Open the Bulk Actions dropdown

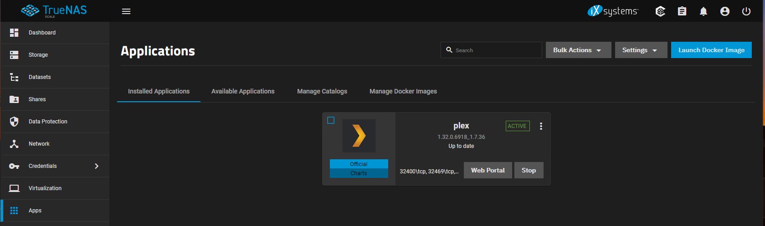[578, 50]
